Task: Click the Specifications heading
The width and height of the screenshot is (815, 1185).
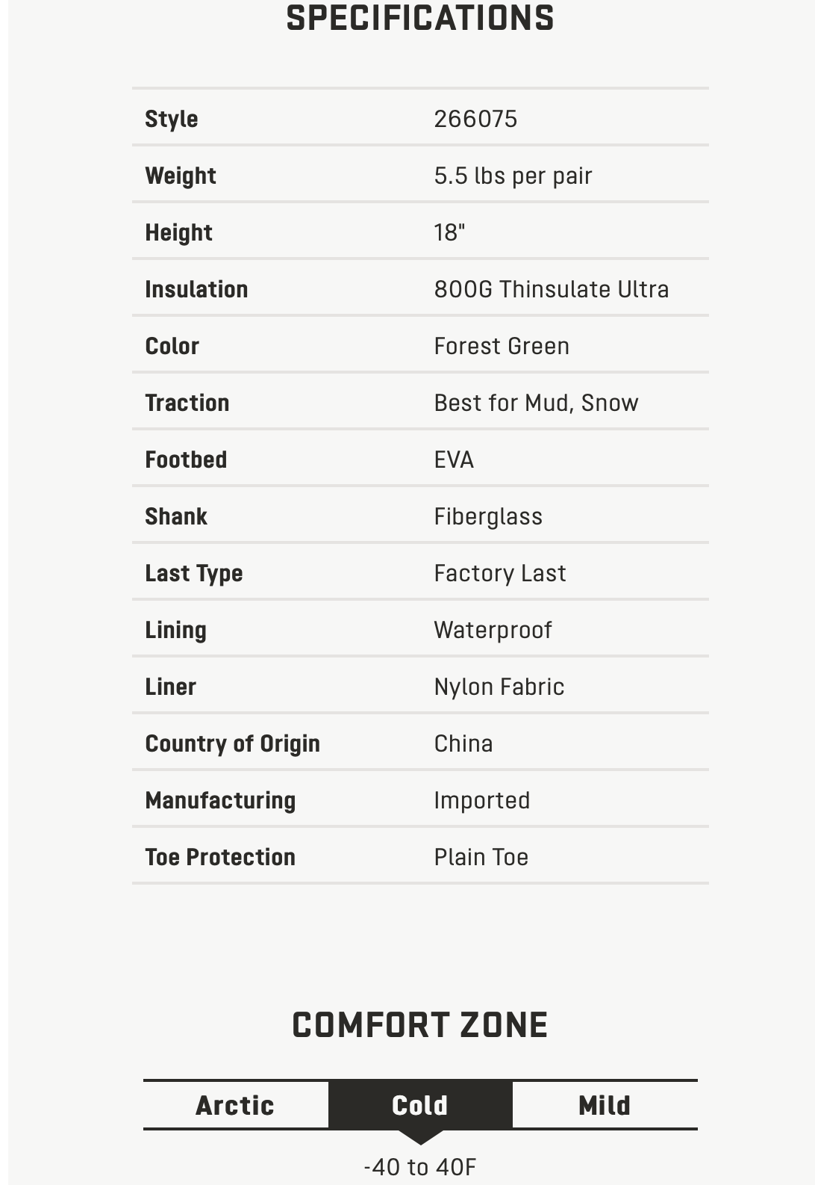Action: (x=420, y=19)
